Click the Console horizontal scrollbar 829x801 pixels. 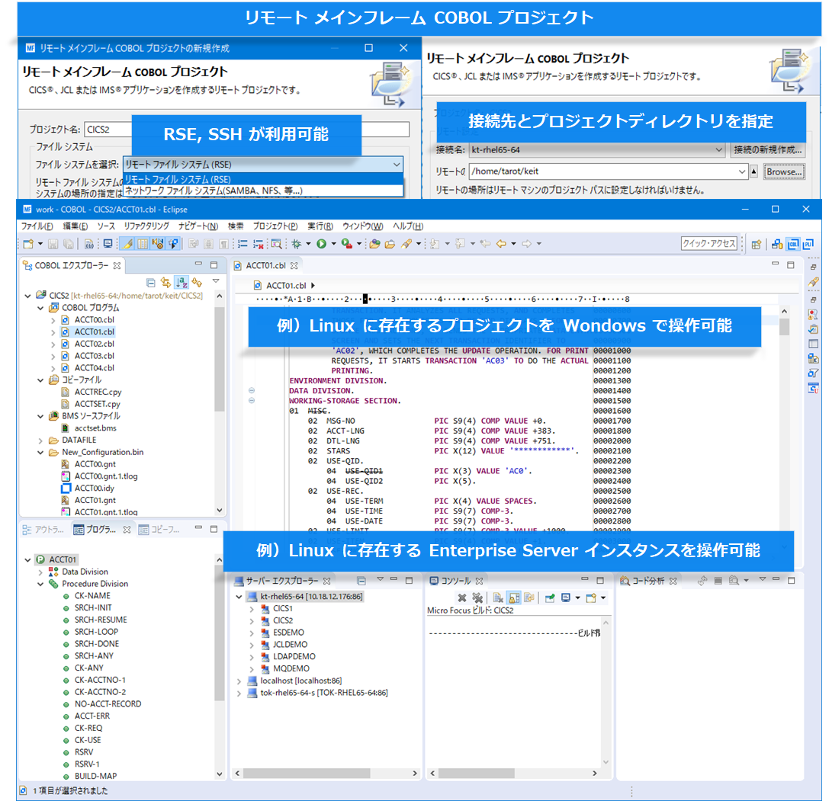point(514,774)
